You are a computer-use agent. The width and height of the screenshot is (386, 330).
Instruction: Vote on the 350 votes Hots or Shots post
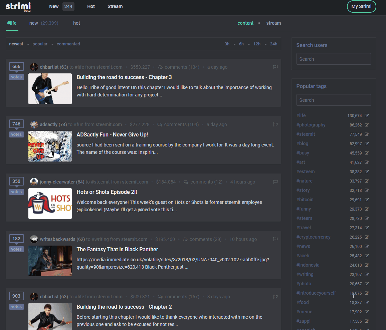[x=16, y=192]
